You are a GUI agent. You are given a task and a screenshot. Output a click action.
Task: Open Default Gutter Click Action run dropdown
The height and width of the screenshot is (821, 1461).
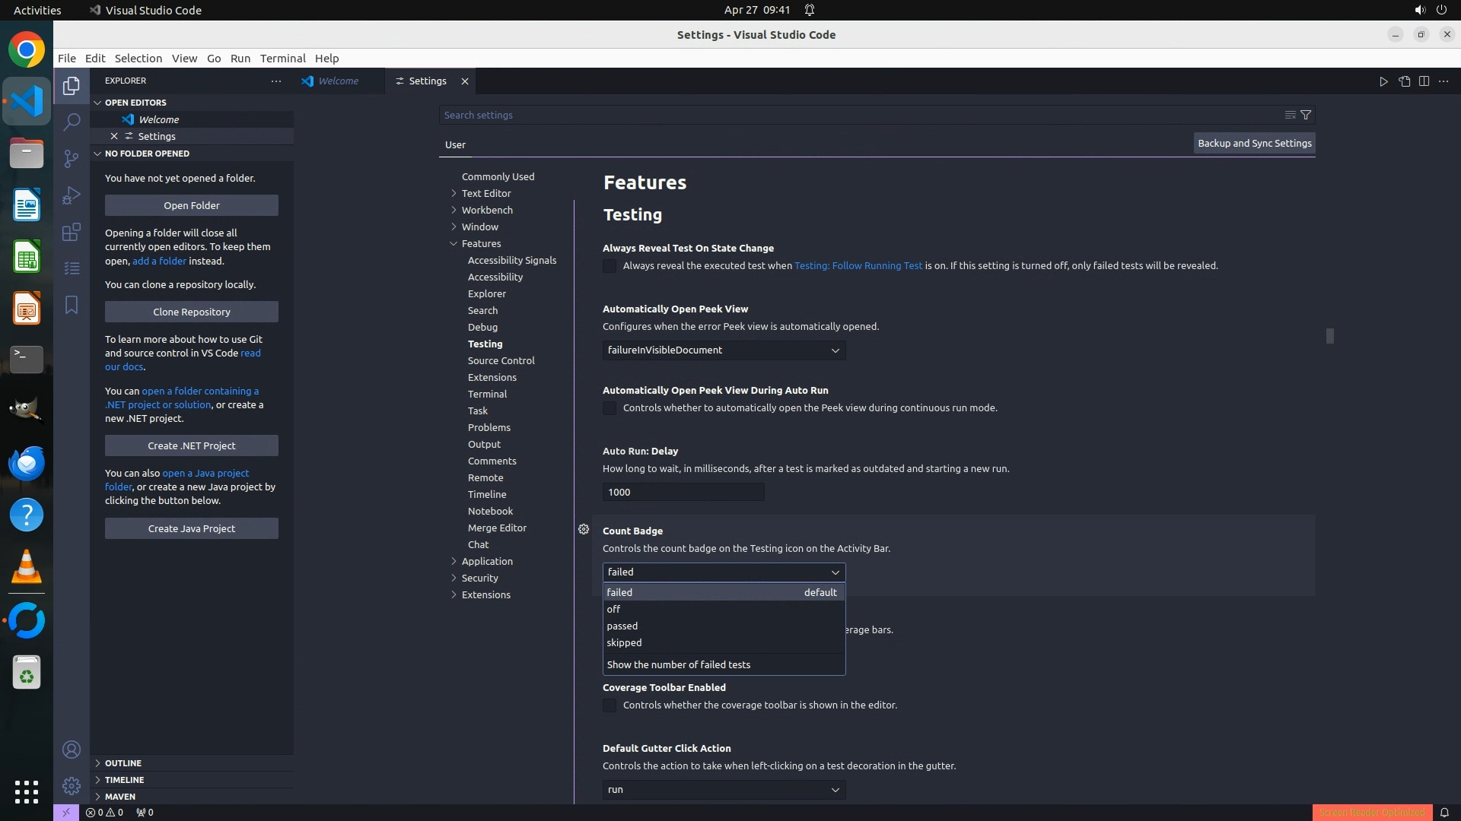click(724, 790)
